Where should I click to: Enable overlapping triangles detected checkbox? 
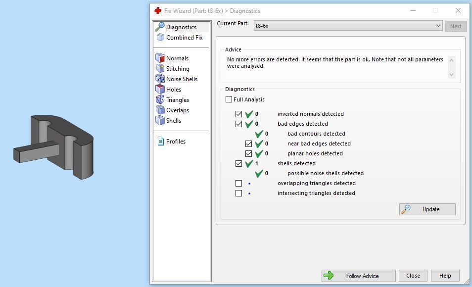[x=238, y=183]
